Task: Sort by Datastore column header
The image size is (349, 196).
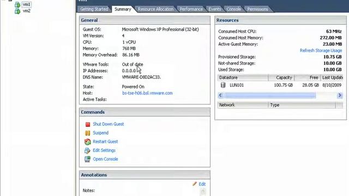Action: tap(243, 77)
